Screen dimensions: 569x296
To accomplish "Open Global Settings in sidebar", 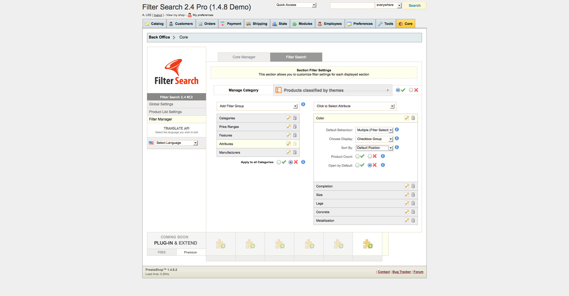I will click(177, 104).
